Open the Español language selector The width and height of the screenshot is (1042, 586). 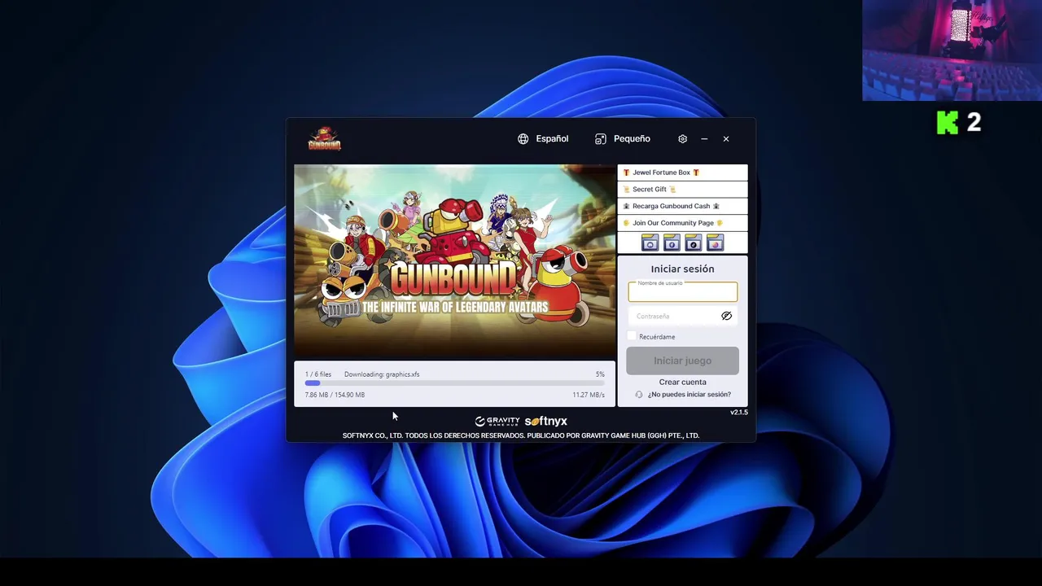coord(543,139)
